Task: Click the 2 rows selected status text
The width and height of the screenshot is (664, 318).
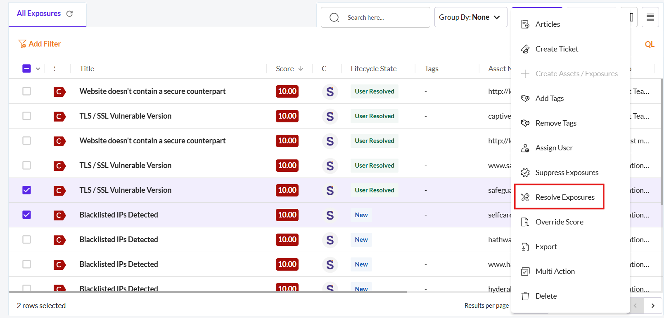Action: 41,306
